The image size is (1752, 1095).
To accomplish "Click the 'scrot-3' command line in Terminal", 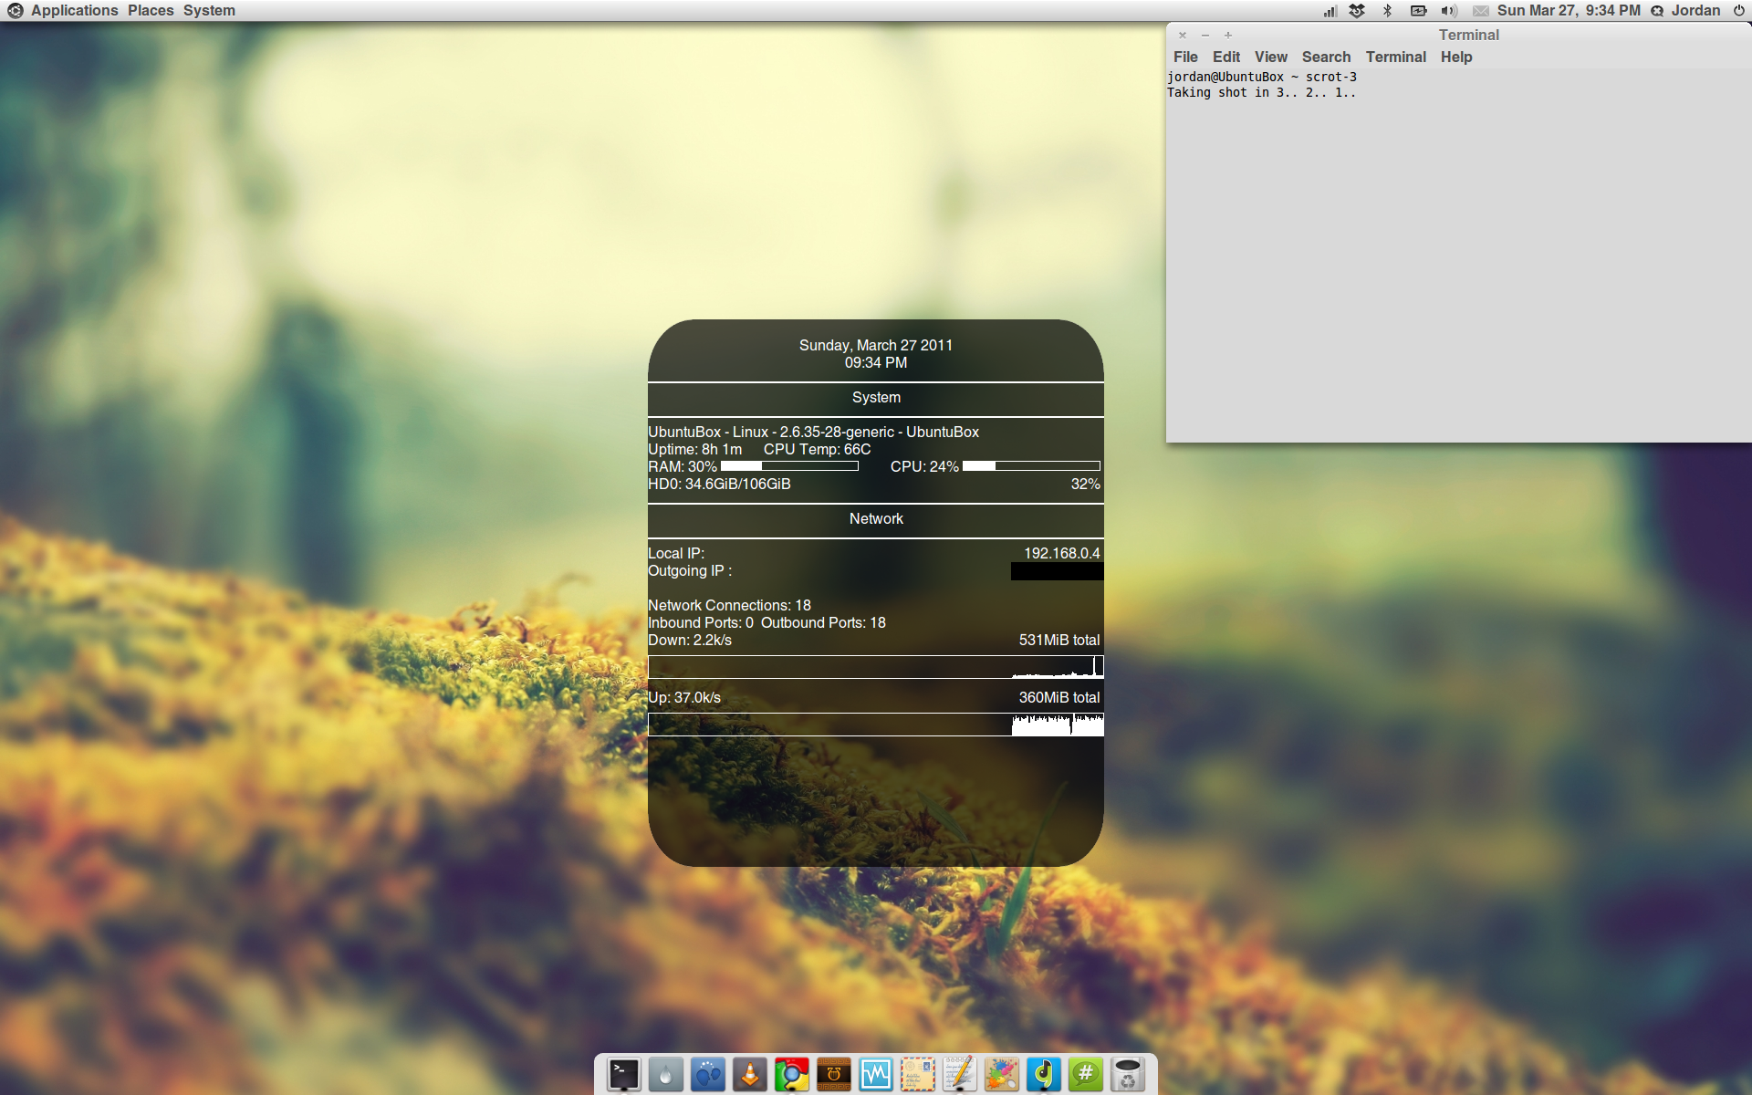I will [1262, 77].
